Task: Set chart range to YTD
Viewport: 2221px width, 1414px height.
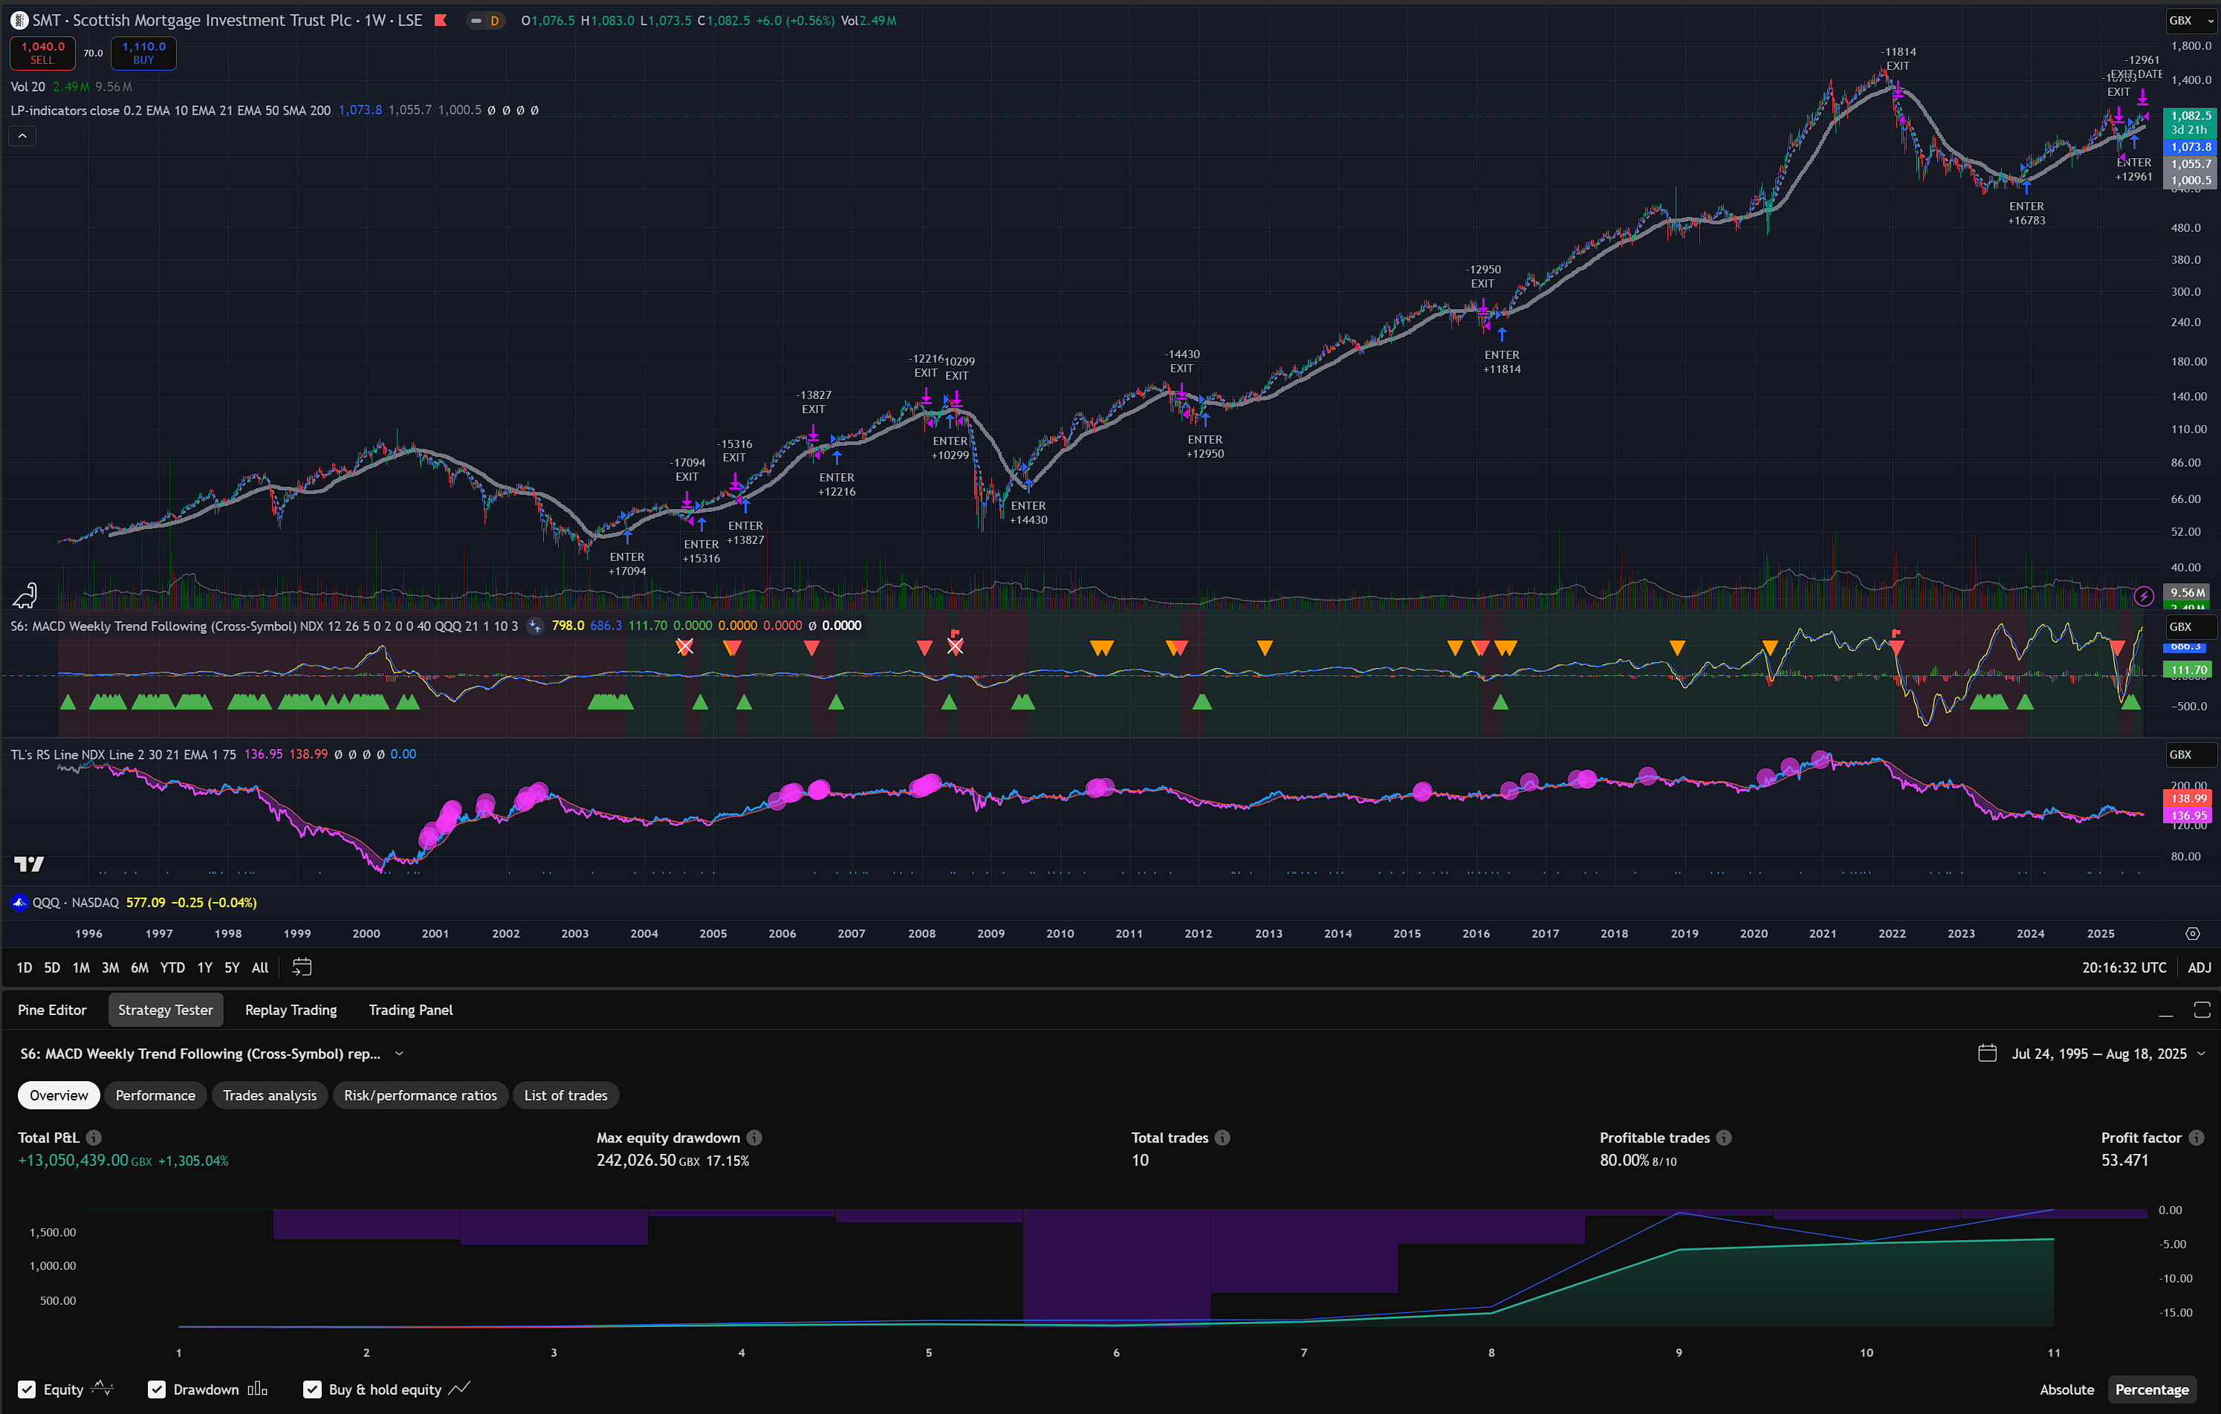Action: click(172, 967)
